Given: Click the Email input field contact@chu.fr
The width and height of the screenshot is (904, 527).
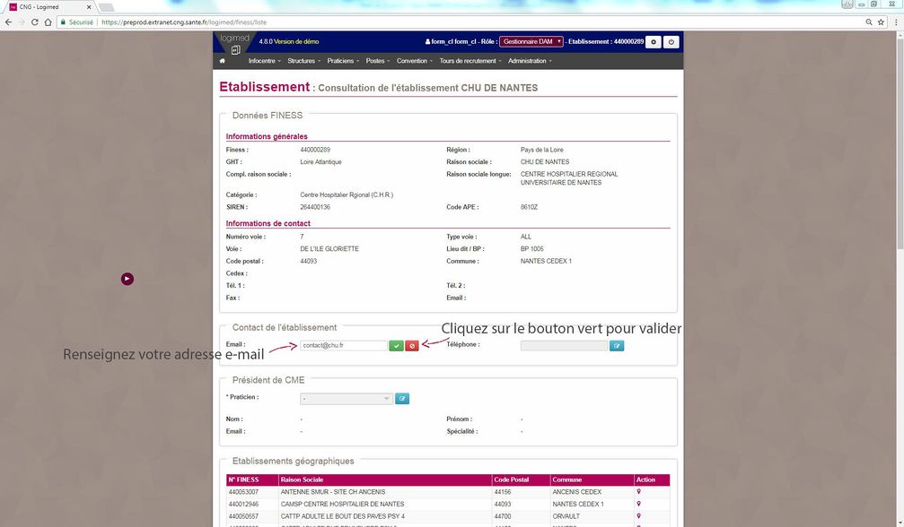Looking at the screenshot, I should pos(344,346).
